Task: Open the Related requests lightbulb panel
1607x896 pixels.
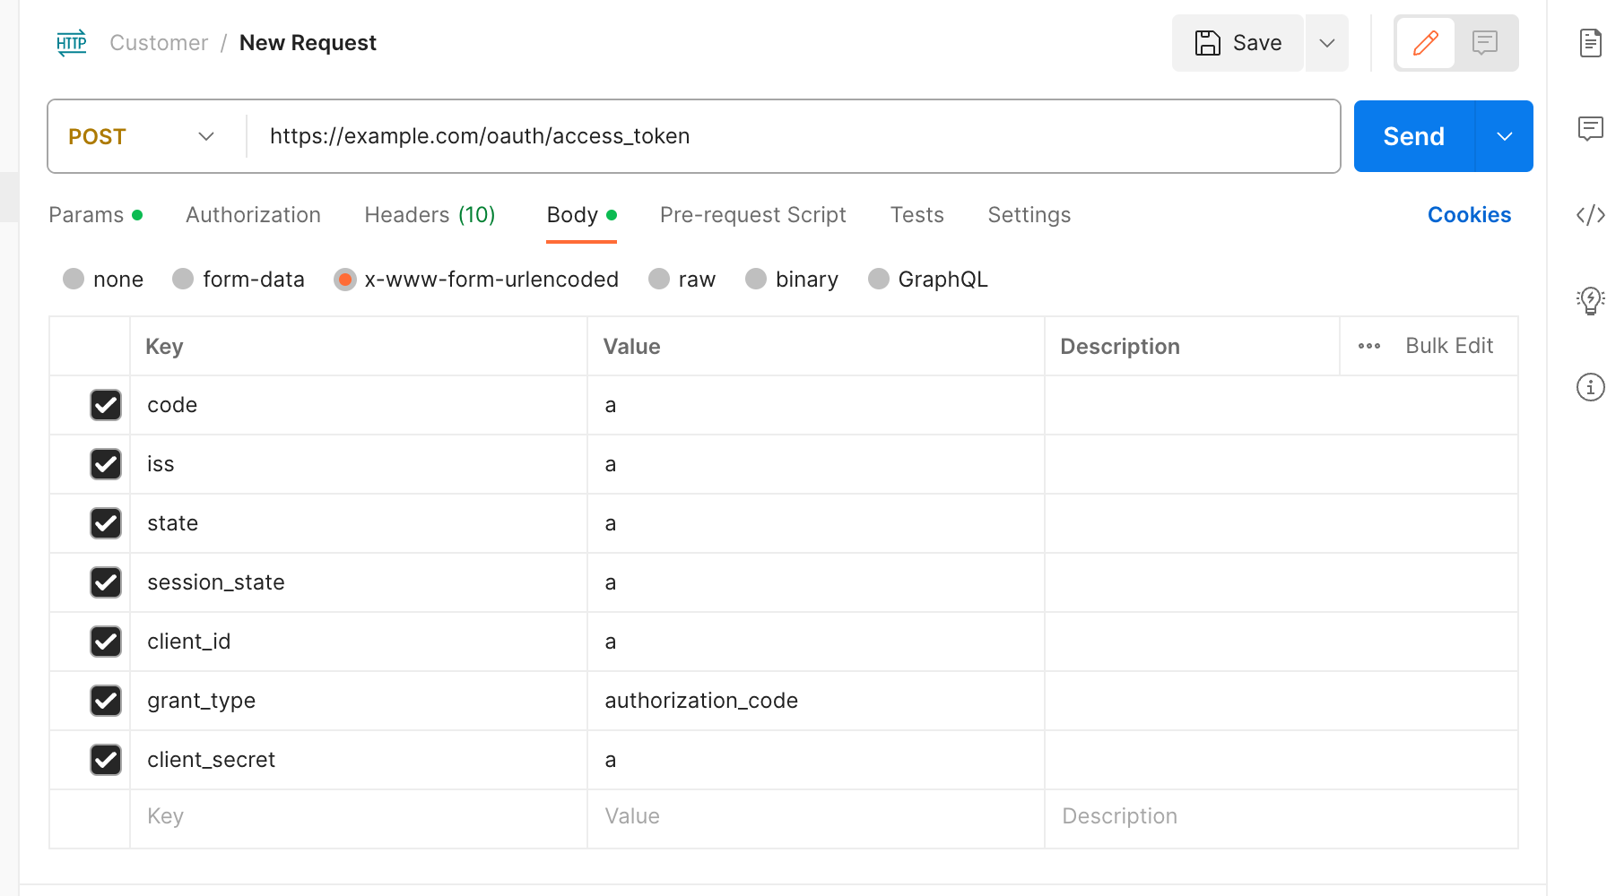Action: click(1589, 301)
